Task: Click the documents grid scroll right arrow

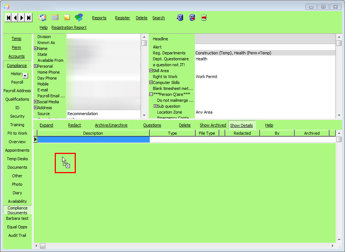Action: (x=332, y=246)
